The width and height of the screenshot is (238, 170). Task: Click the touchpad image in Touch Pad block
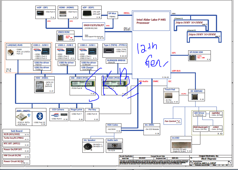(x=168, y=95)
